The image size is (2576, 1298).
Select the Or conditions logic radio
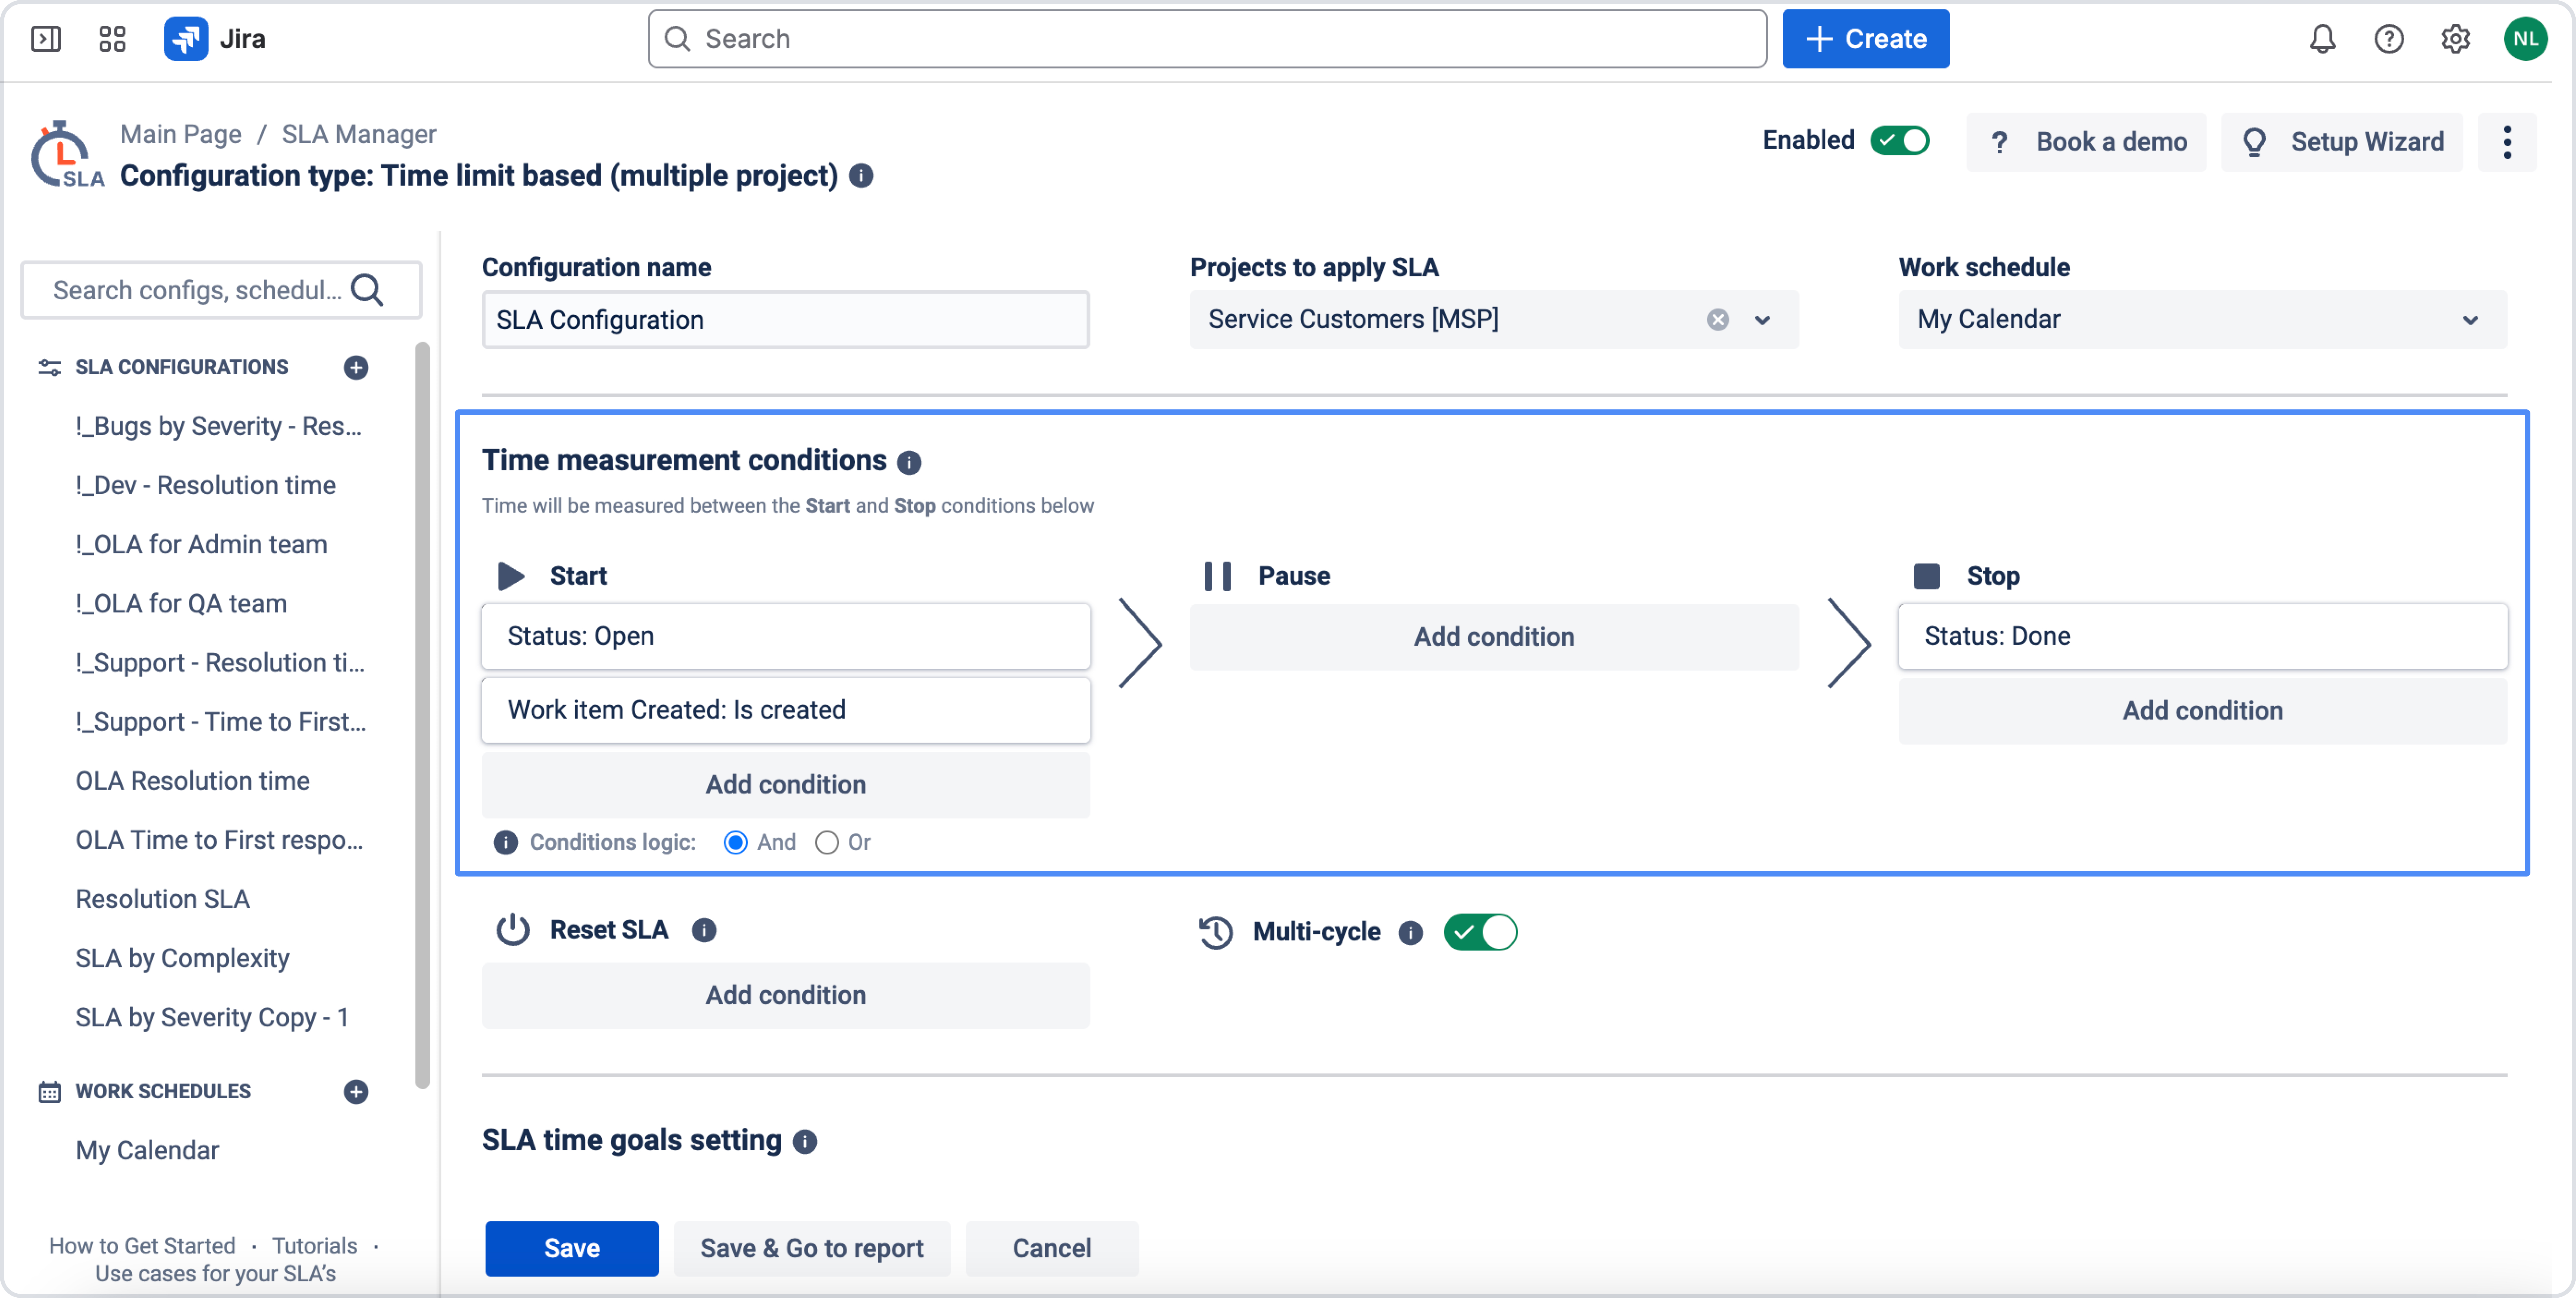827,843
